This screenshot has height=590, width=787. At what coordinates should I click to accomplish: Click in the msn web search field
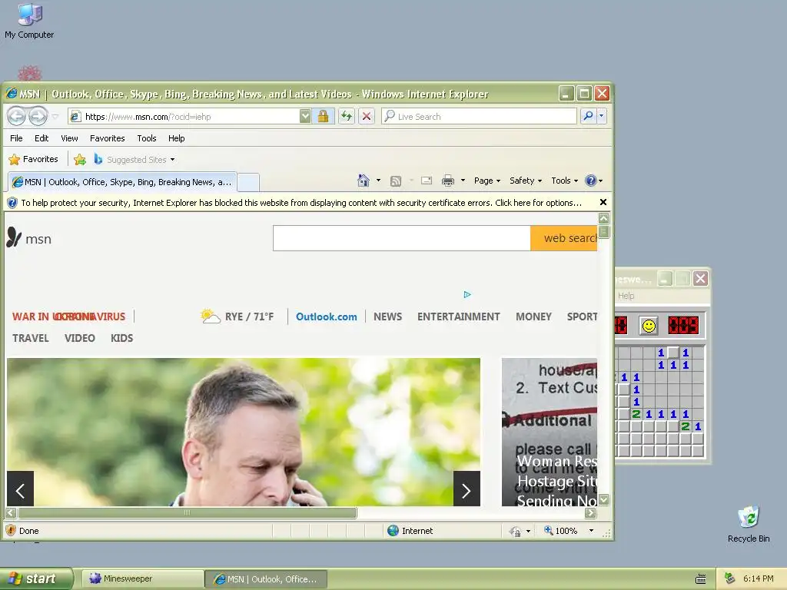[x=401, y=238]
